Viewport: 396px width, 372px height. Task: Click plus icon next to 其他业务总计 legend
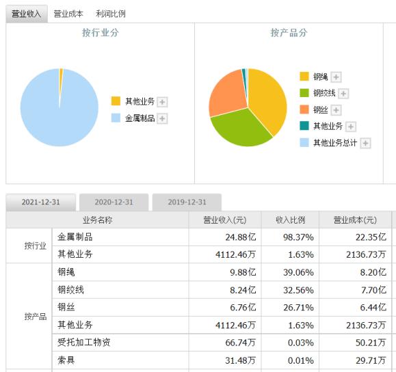pos(365,143)
